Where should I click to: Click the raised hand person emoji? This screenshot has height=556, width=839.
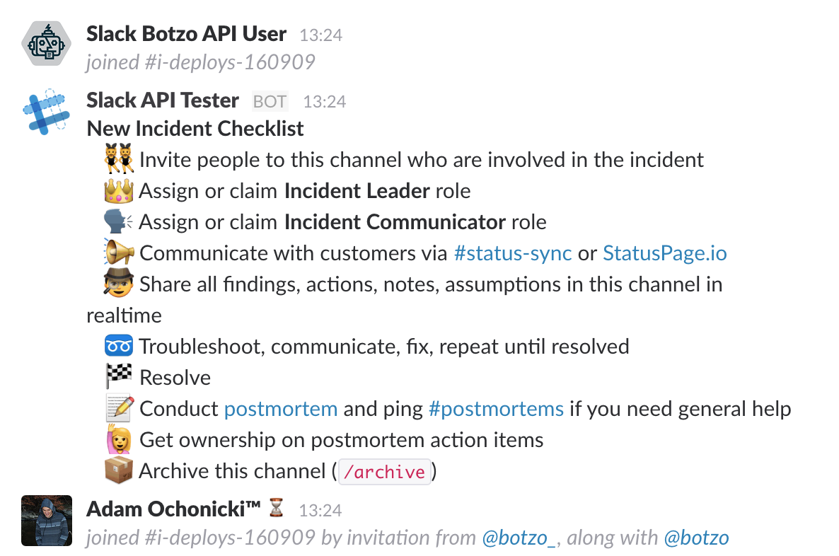pyautogui.click(x=119, y=439)
